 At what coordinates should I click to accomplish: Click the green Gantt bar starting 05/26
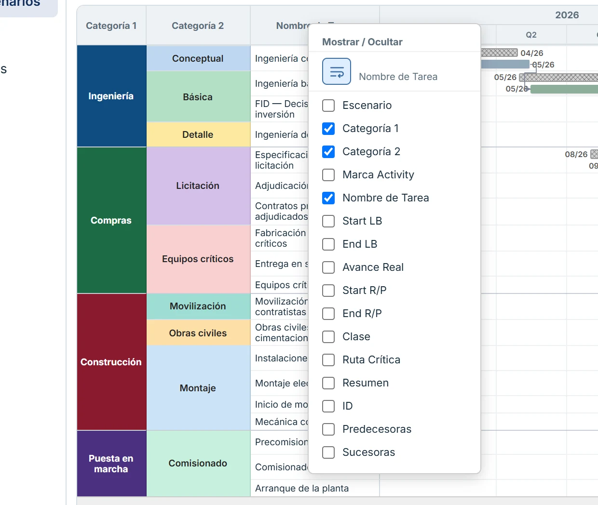[x=564, y=89]
